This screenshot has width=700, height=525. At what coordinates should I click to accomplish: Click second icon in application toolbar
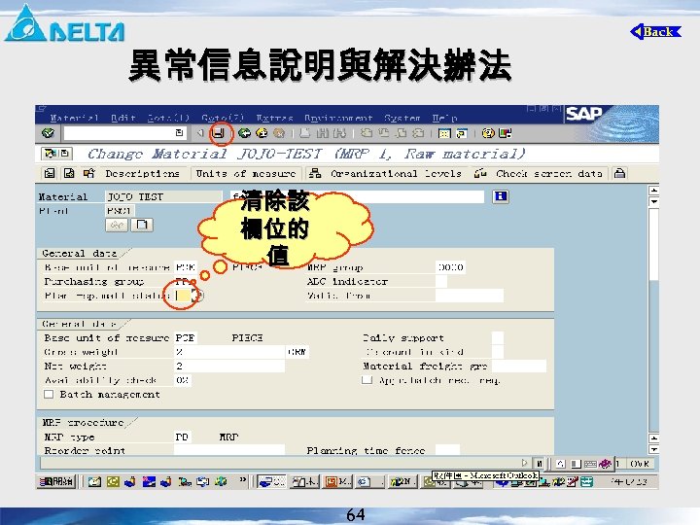pos(69,173)
